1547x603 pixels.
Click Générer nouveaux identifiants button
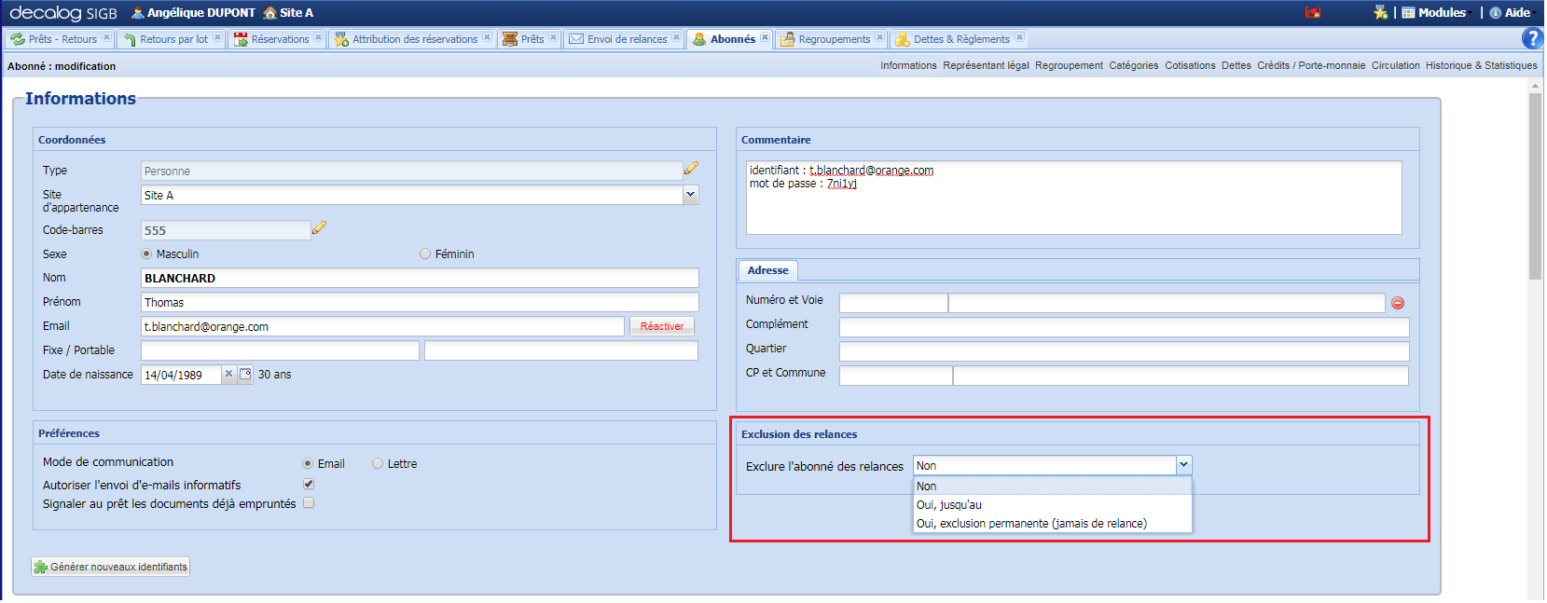click(111, 567)
